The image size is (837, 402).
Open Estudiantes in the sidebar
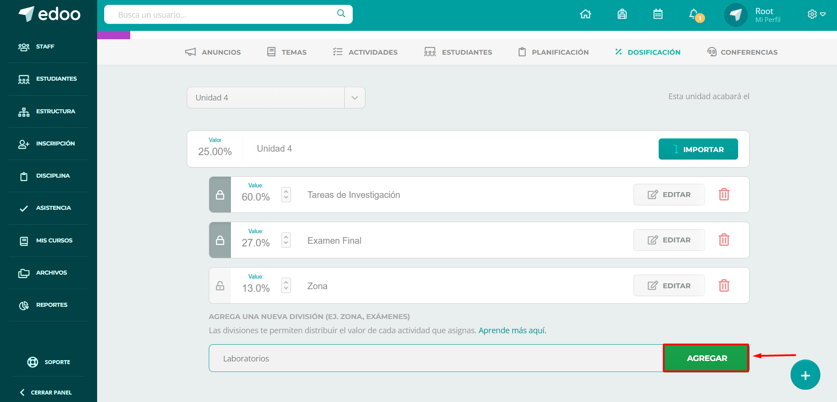(x=49, y=79)
